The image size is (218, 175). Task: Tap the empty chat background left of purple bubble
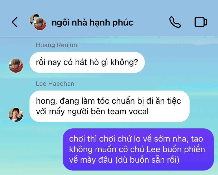tap(31, 149)
